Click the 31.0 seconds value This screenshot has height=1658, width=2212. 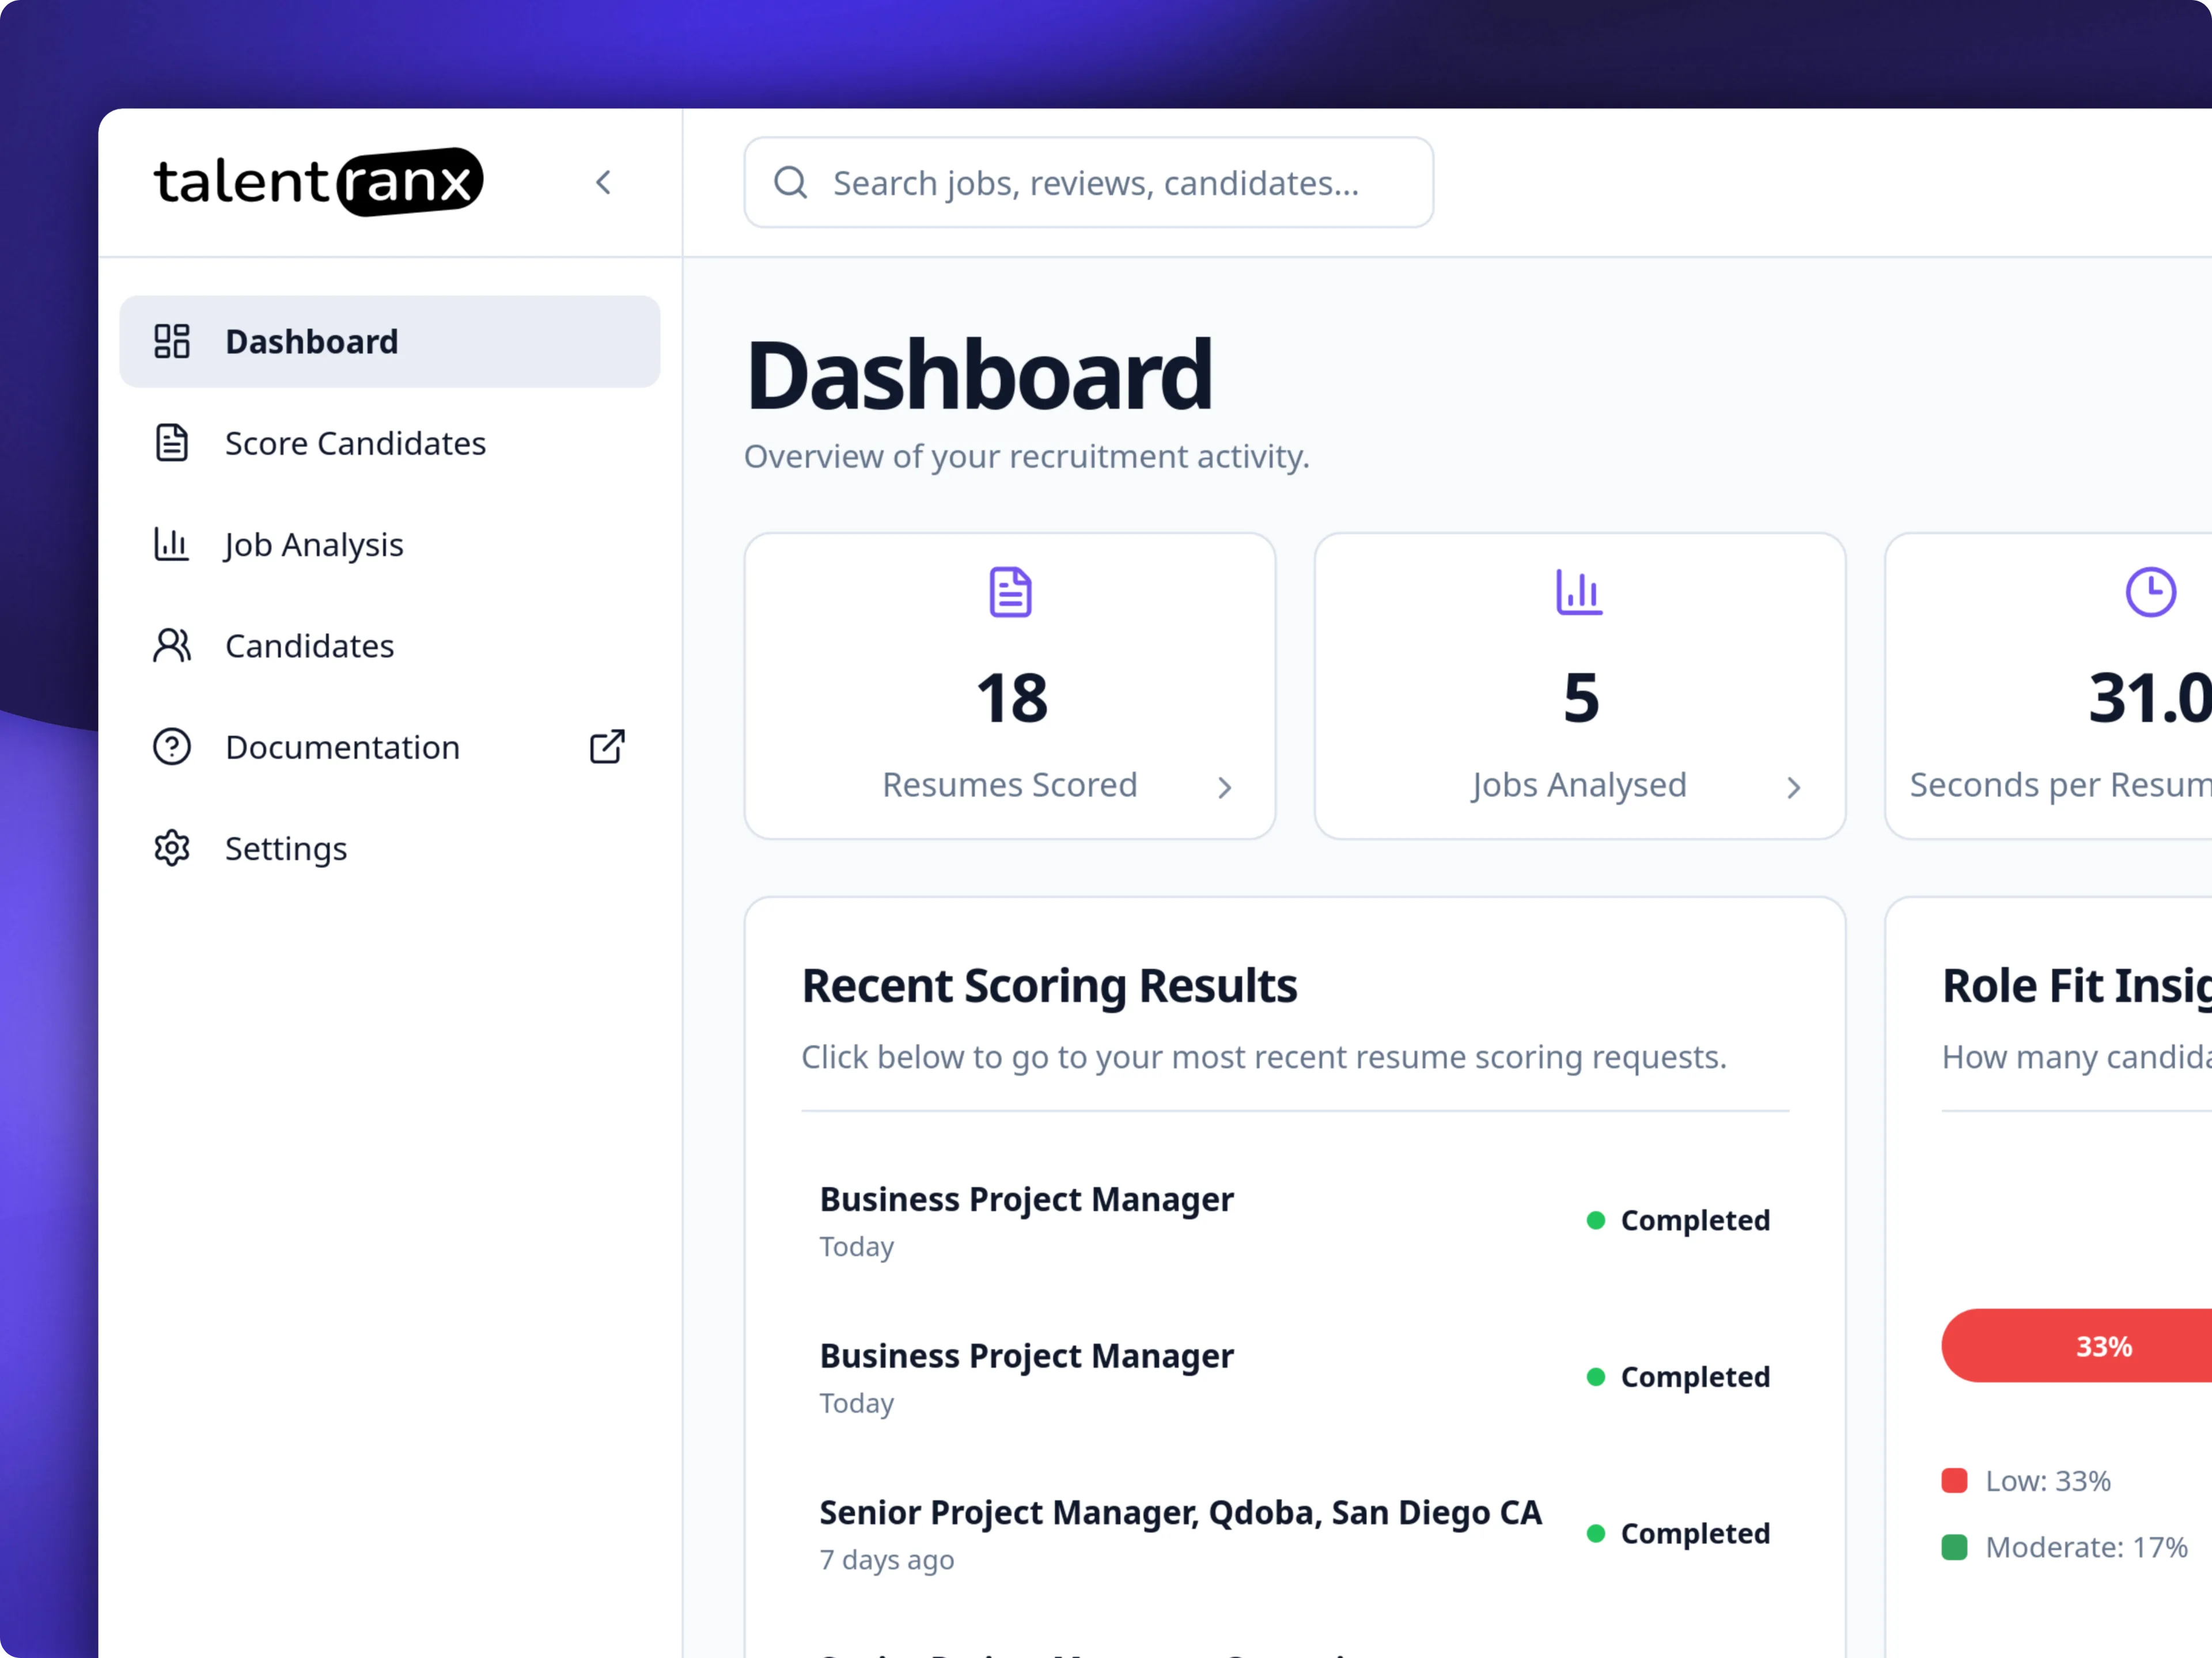pyautogui.click(x=2149, y=698)
